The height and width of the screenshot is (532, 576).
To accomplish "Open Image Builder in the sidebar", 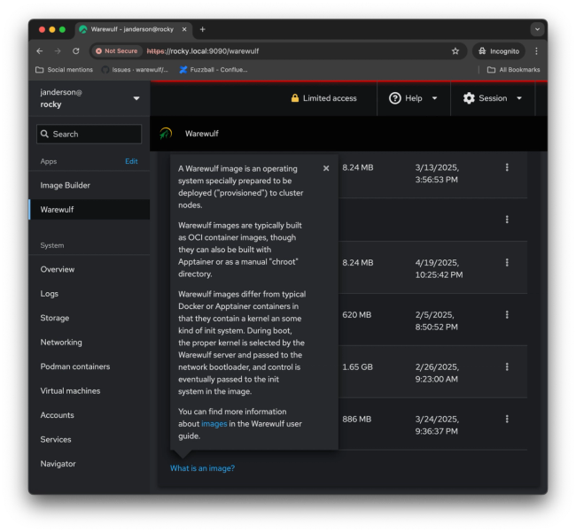I will tap(66, 185).
